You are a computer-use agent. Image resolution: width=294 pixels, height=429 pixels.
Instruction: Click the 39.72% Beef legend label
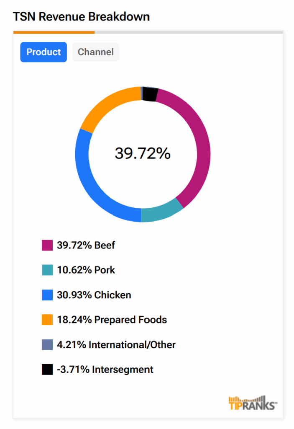86,245
